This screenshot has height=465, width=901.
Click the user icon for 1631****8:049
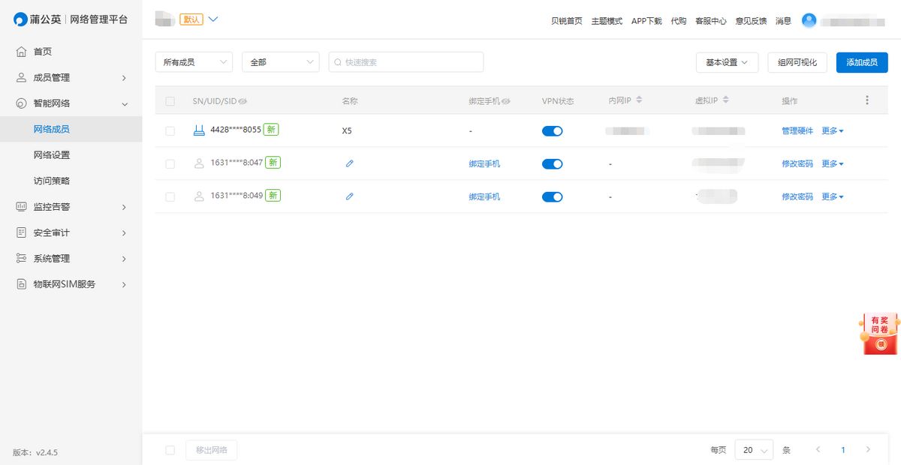coord(199,196)
